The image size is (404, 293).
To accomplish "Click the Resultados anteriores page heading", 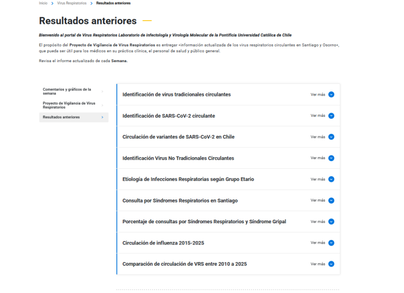I will pyautogui.click(x=87, y=21).
